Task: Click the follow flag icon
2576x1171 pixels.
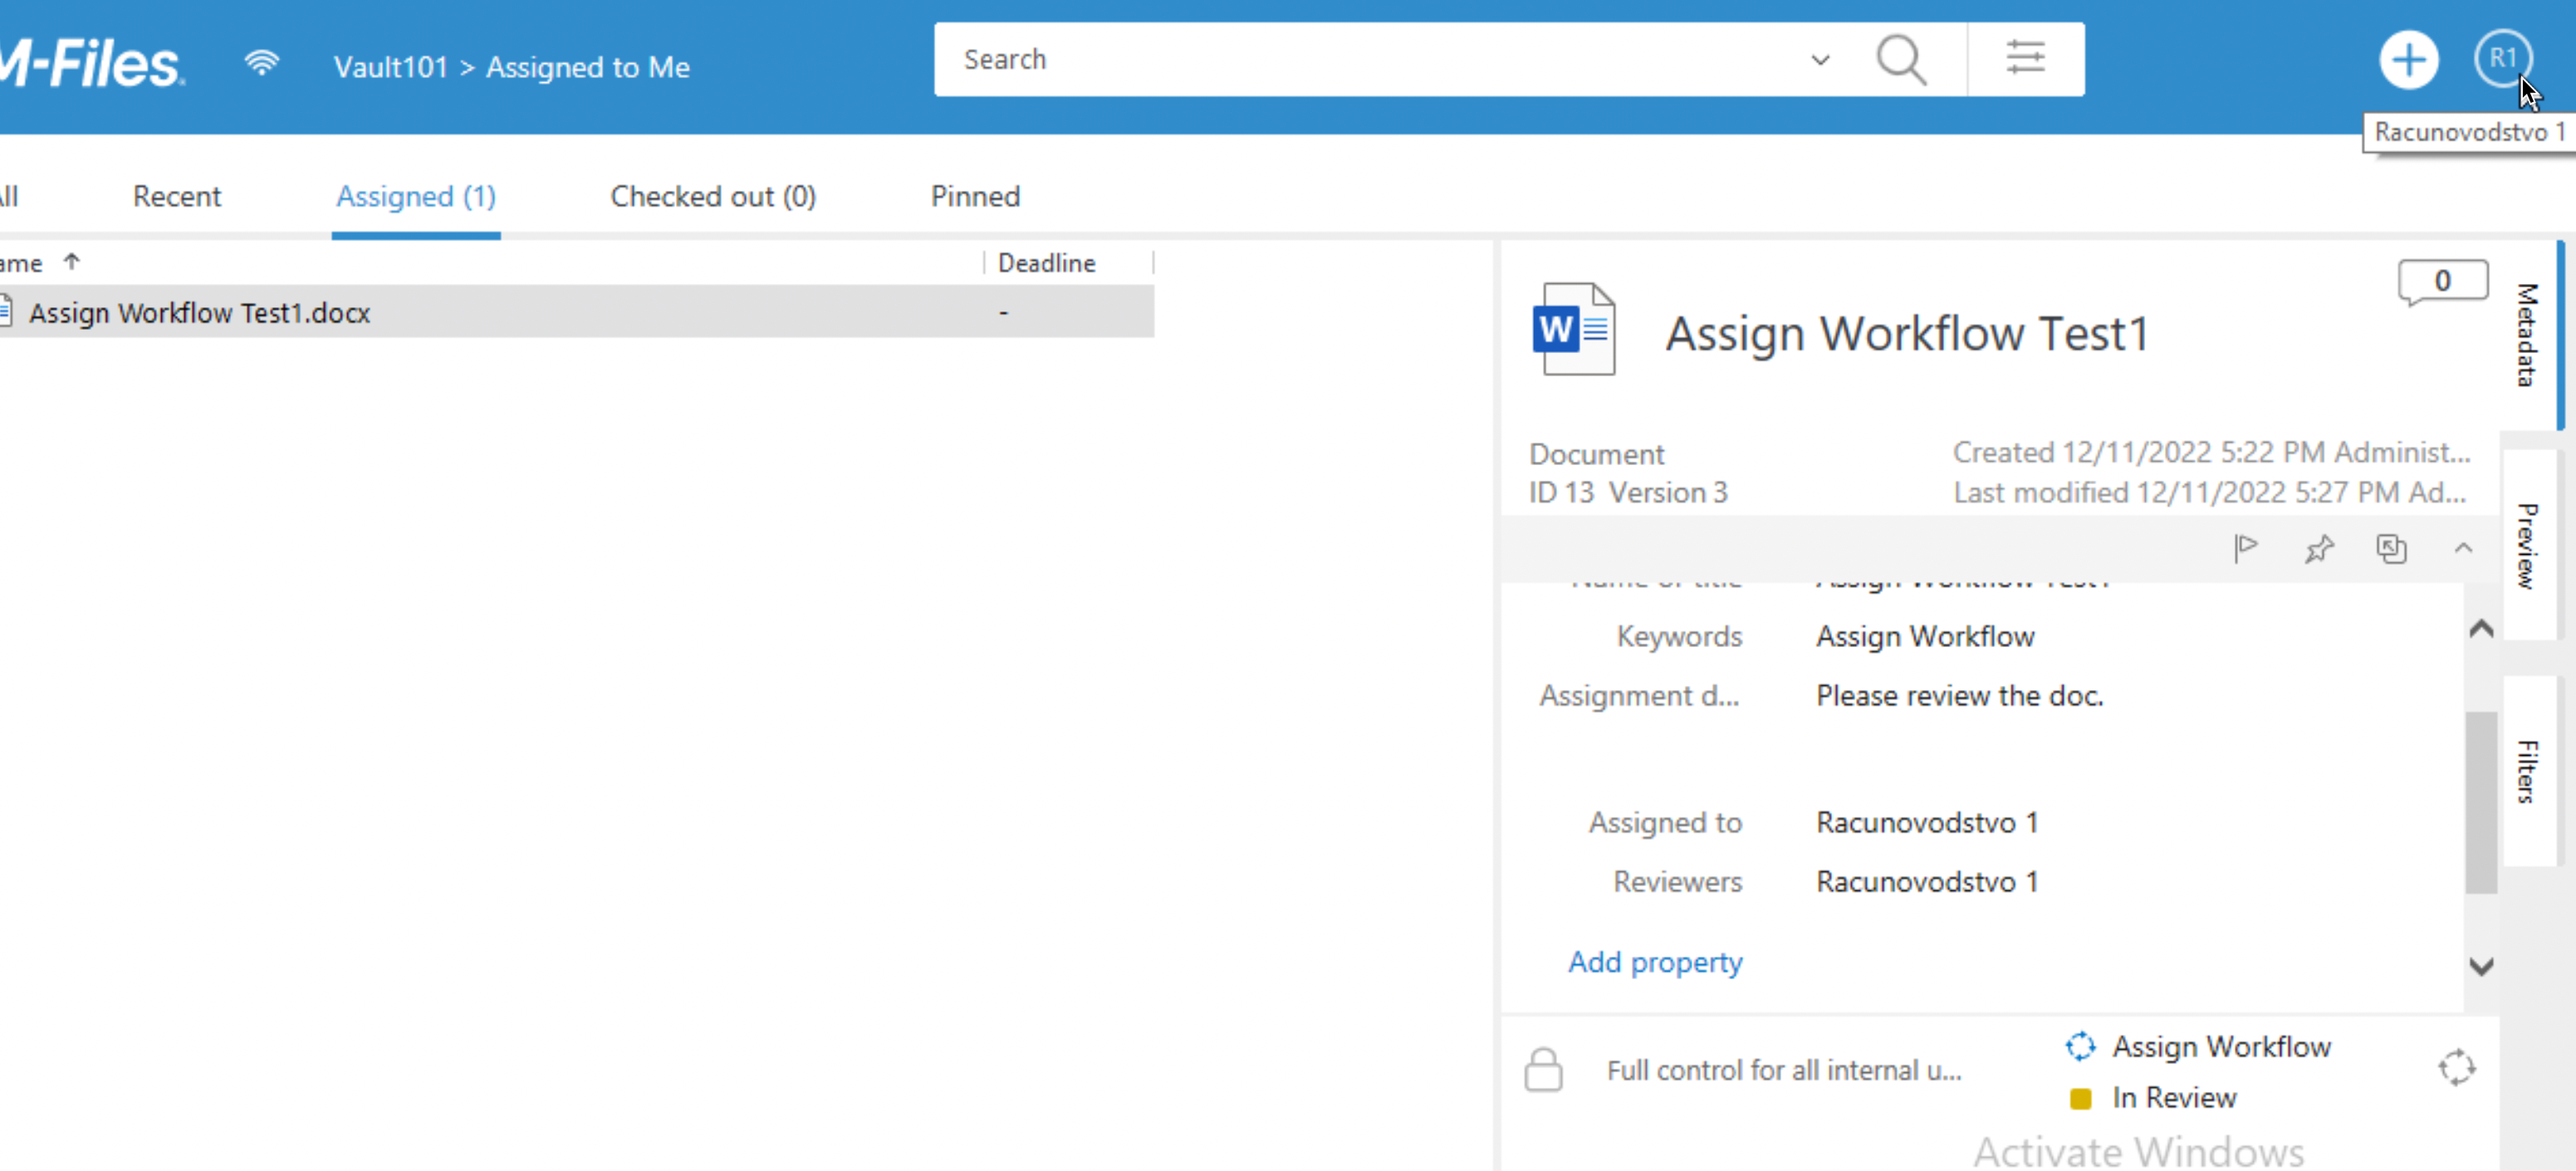Action: 2245,548
